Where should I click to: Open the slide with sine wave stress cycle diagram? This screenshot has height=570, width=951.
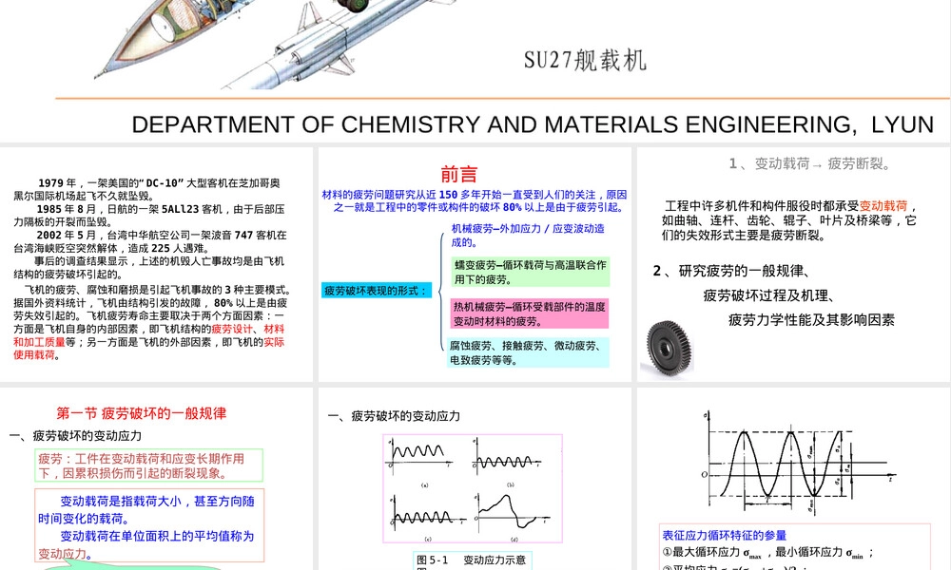[794, 479]
